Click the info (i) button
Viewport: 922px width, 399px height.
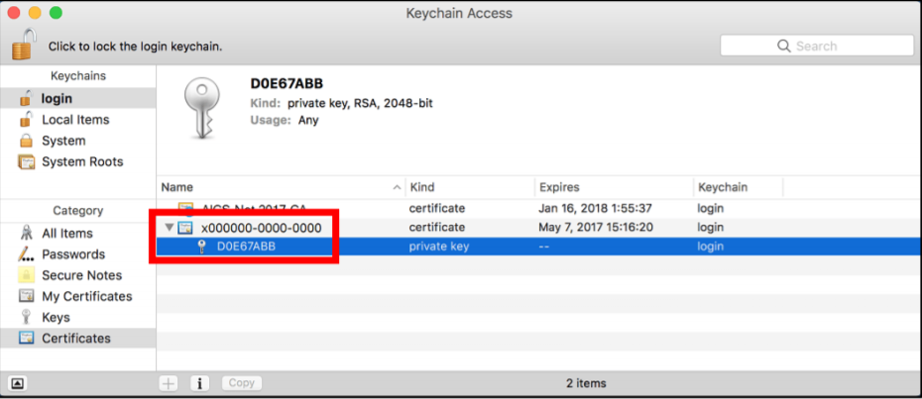click(x=199, y=383)
